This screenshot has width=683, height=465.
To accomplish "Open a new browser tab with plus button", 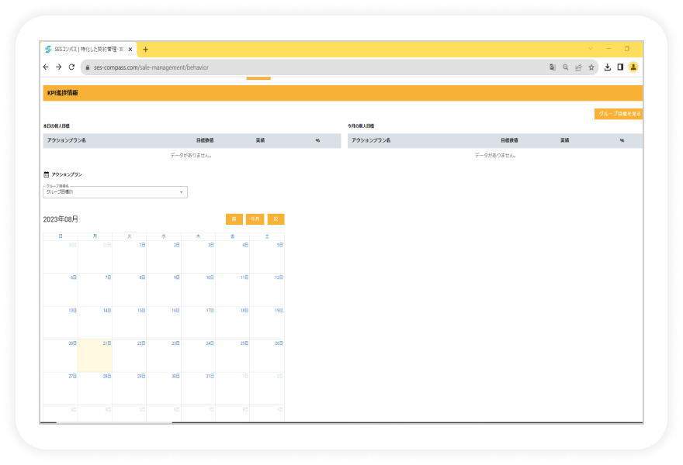I will pos(145,49).
